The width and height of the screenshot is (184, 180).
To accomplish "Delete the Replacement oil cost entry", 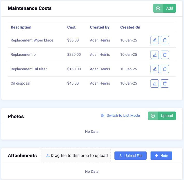I will coord(165,55).
